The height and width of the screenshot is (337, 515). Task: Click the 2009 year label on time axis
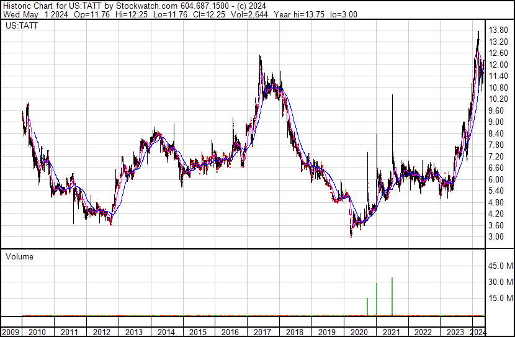pos(11,332)
